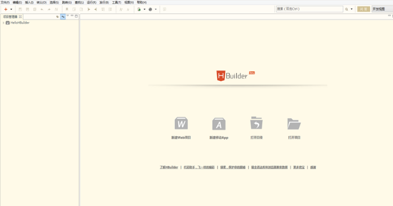The image size is (393, 206).
Task: Click the Save toolbar icon
Action: click(x=20, y=9)
